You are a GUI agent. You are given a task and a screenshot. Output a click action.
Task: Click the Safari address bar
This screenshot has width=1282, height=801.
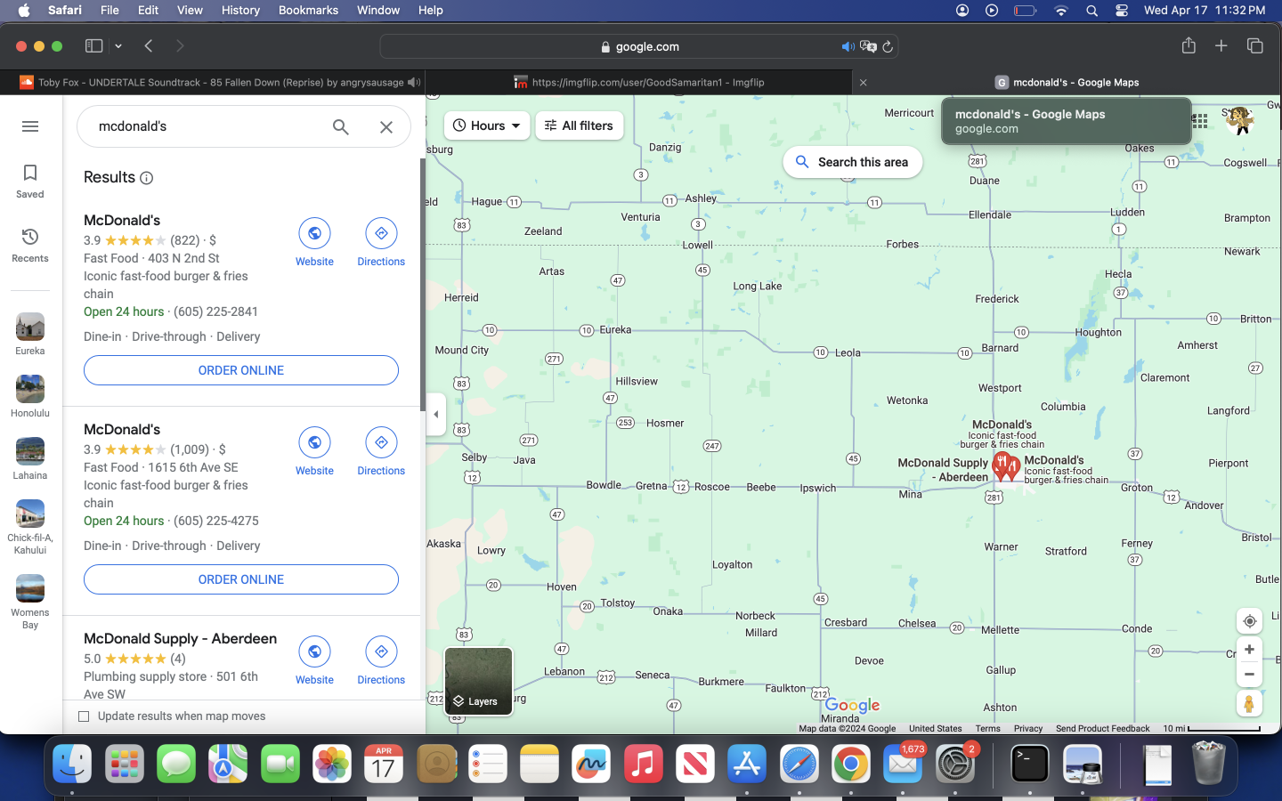click(638, 46)
